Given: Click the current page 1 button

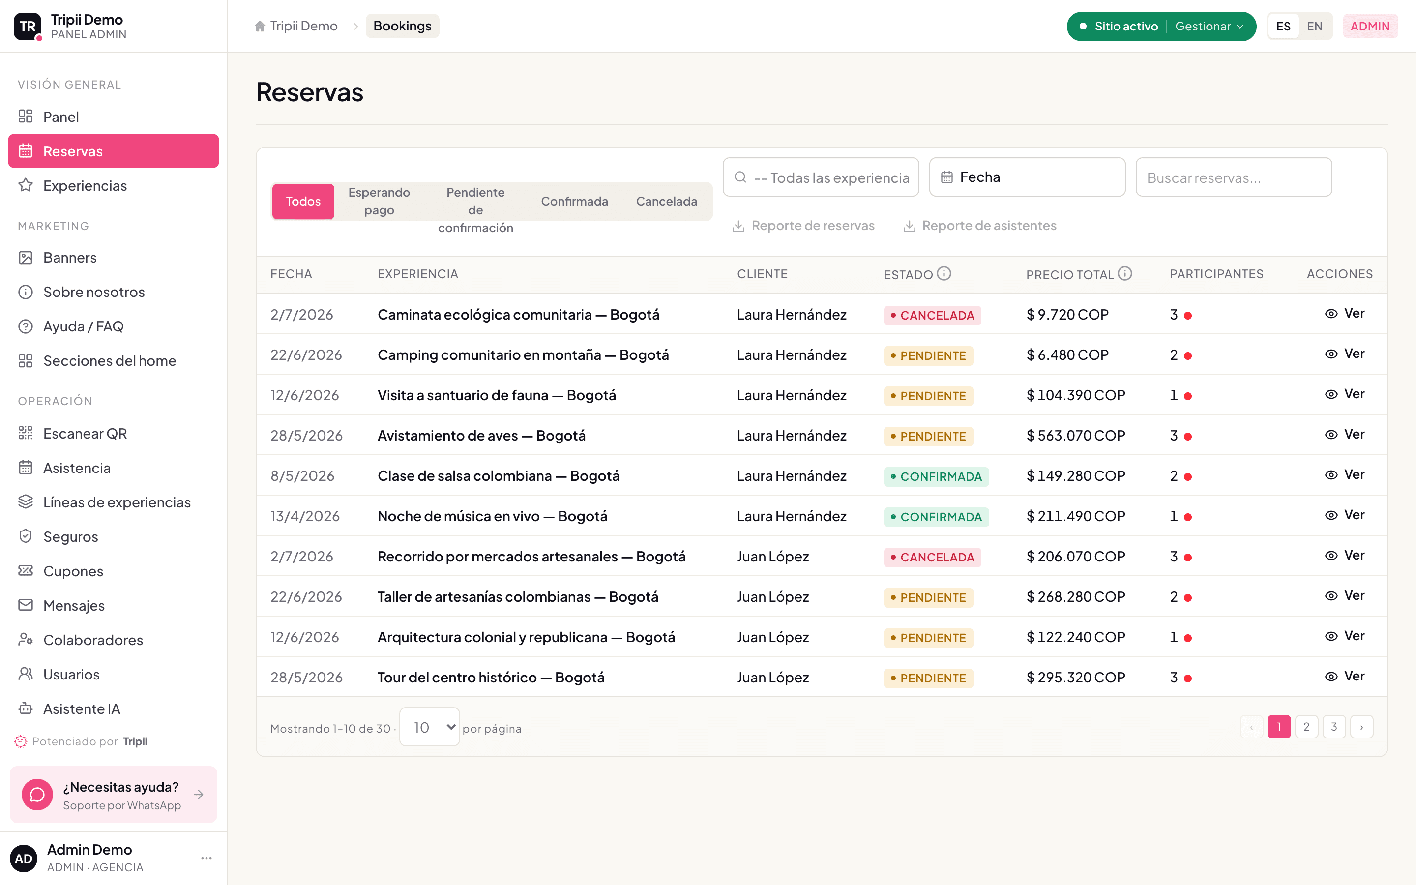Looking at the screenshot, I should click(1279, 727).
